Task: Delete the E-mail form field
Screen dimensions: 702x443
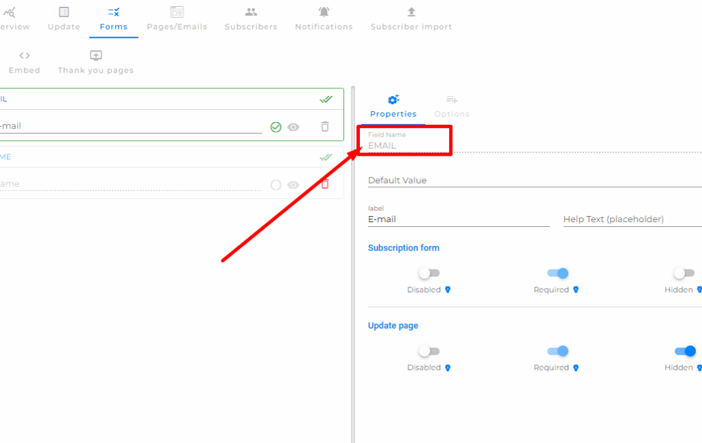Action: point(325,127)
